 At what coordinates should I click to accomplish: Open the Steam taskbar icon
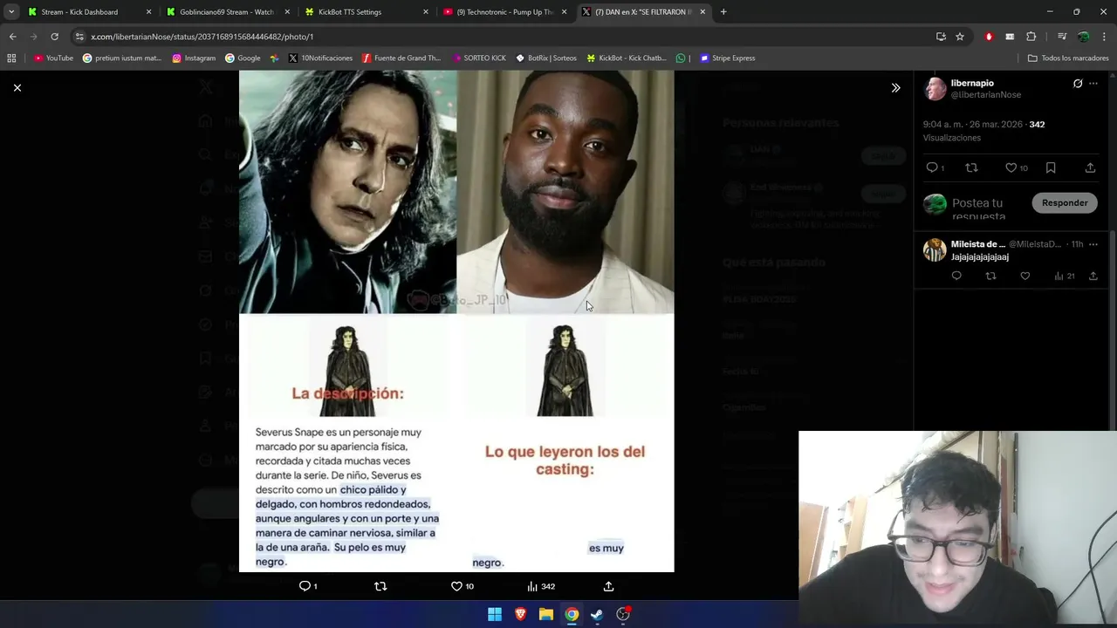coord(597,614)
